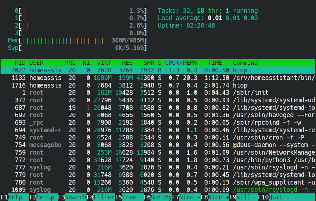This screenshot has height=201, width=316.
Task: Select green rsyslogd thread row PID 1009
Action: click(x=158, y=190)
